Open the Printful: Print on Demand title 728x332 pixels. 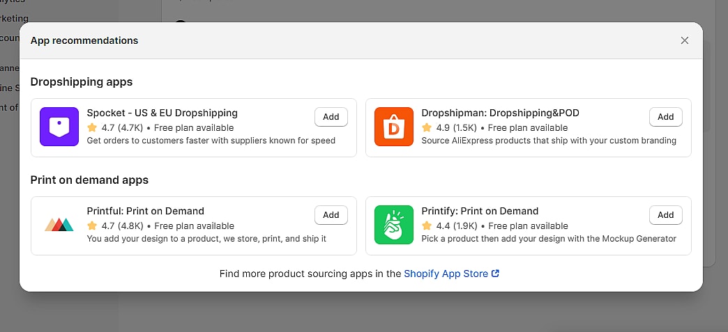click(145, 211)
